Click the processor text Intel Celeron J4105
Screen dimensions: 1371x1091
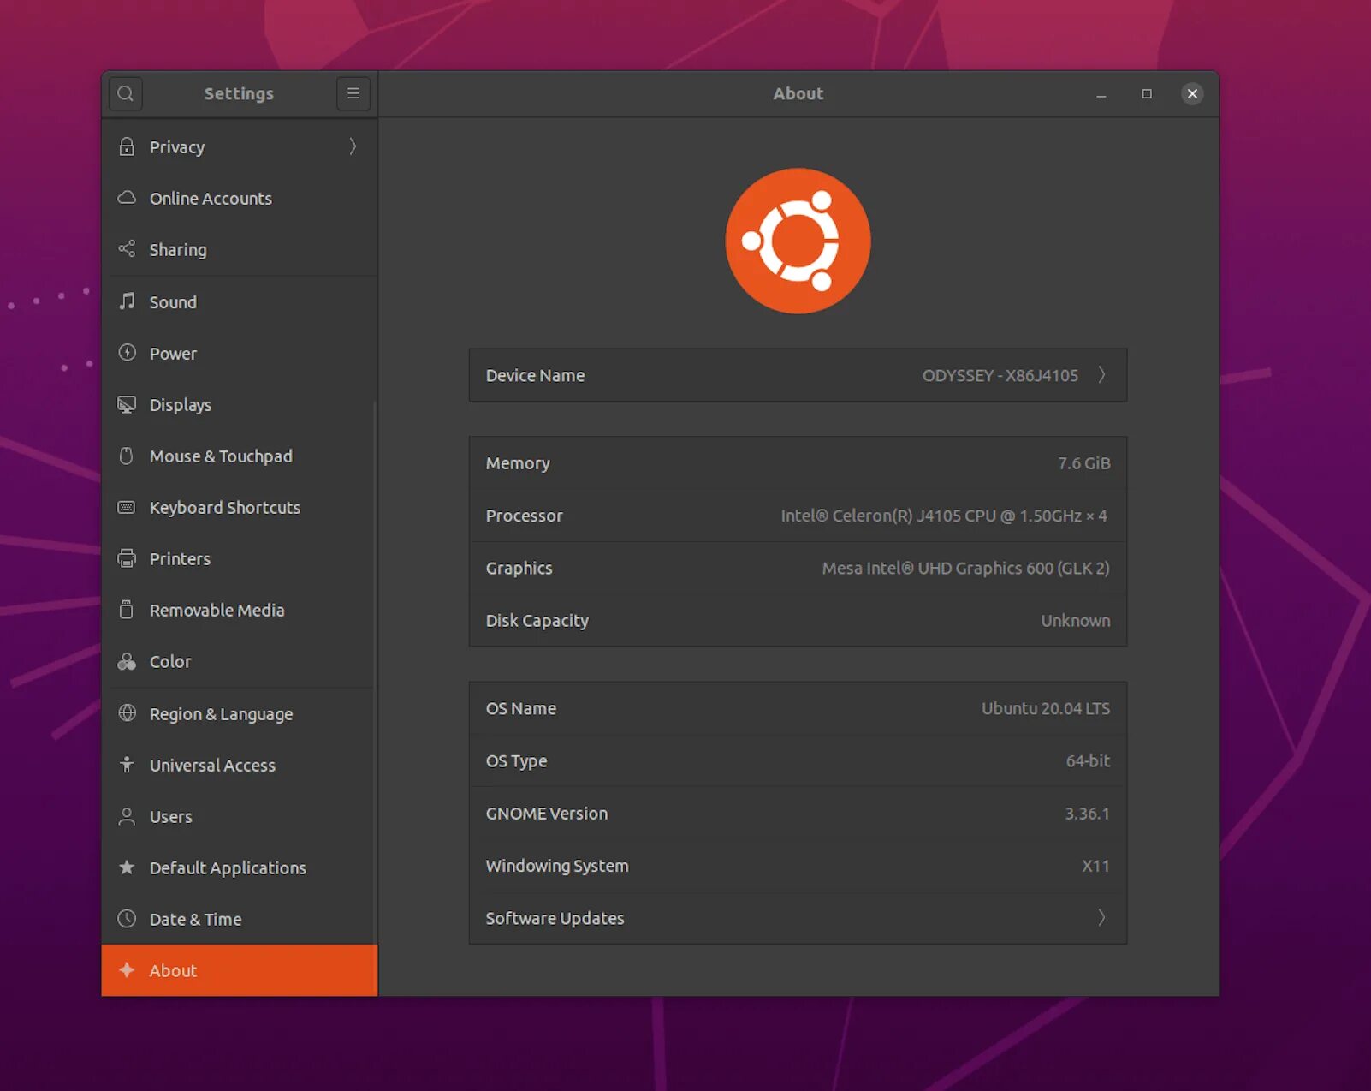(944, 516)
